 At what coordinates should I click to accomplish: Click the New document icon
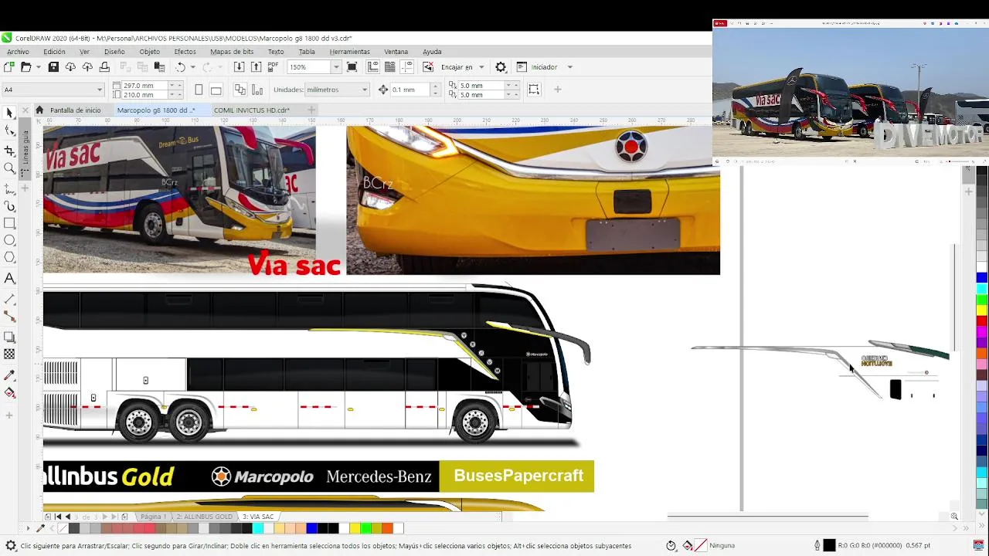point(9,67)
